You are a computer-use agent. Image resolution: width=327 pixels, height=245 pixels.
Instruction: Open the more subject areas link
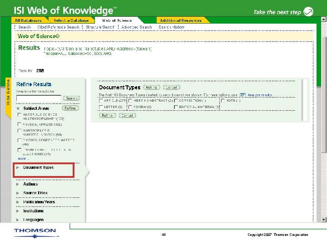pos(22,158)
